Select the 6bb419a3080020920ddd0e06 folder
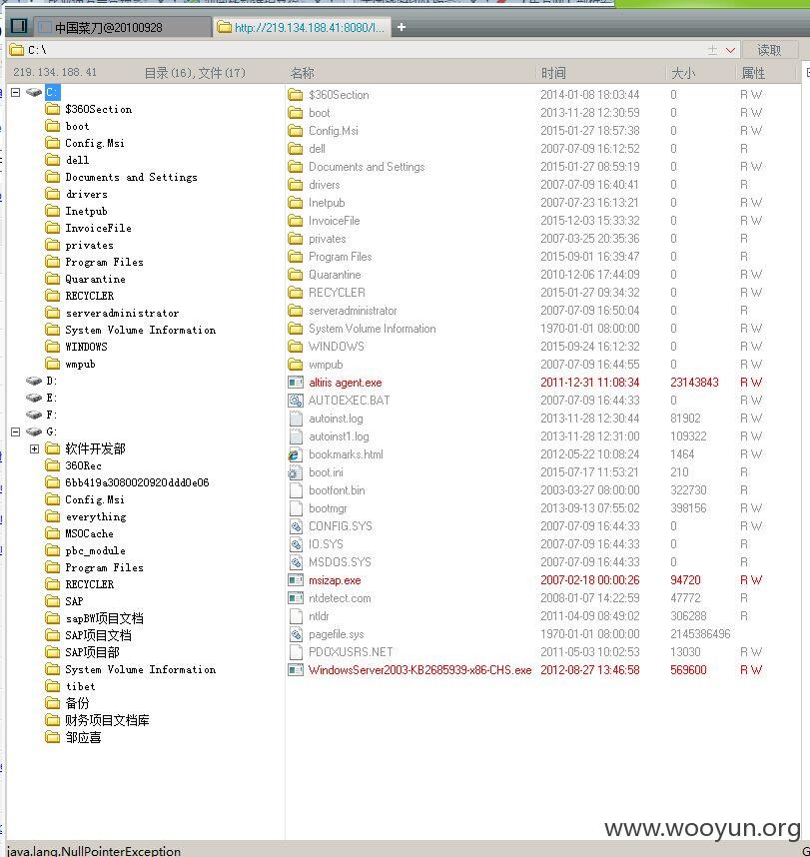This screenshot has height=857, width=810. [x=137, y=482]
